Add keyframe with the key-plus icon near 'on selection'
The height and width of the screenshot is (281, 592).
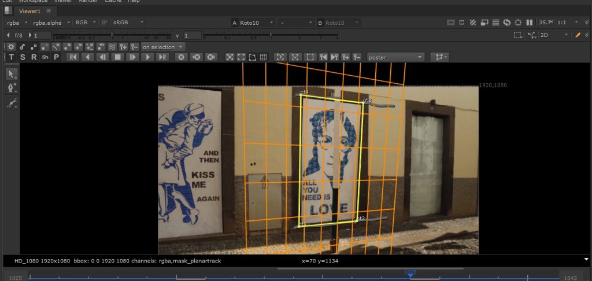pyautogui.click(x=124, y=47)
